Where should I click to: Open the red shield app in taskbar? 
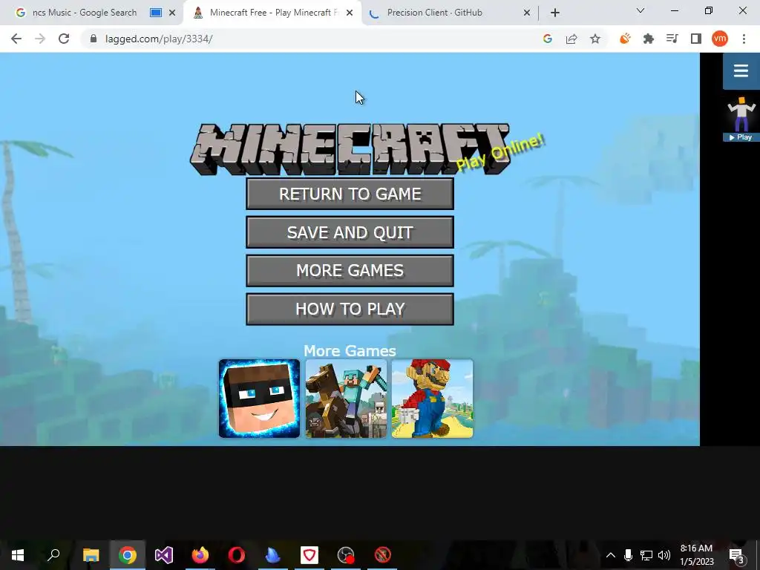[309, 555]
